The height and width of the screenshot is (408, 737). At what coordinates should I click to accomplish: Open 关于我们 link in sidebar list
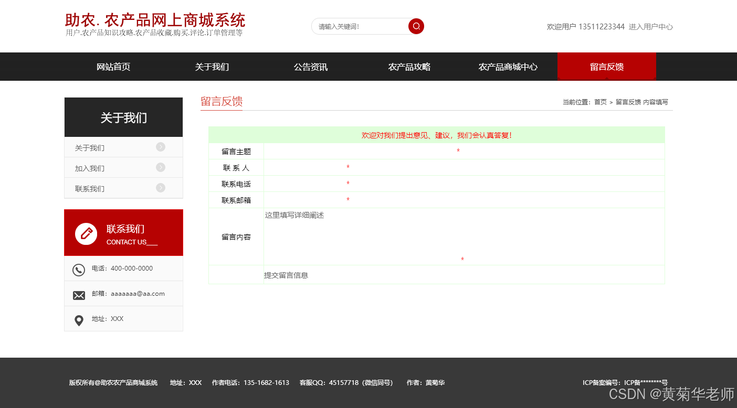point(90,148)
